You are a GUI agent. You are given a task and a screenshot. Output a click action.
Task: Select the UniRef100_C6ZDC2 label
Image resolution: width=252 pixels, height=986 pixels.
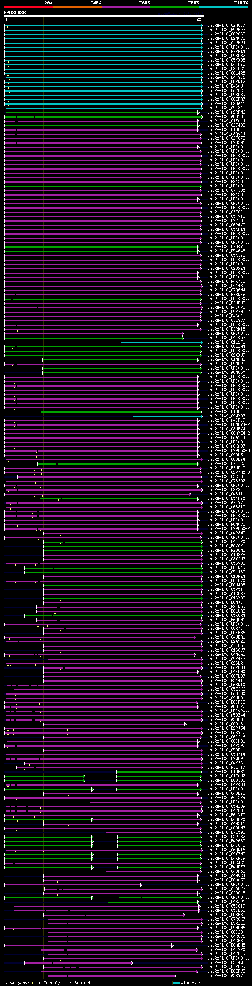point(226,91)
